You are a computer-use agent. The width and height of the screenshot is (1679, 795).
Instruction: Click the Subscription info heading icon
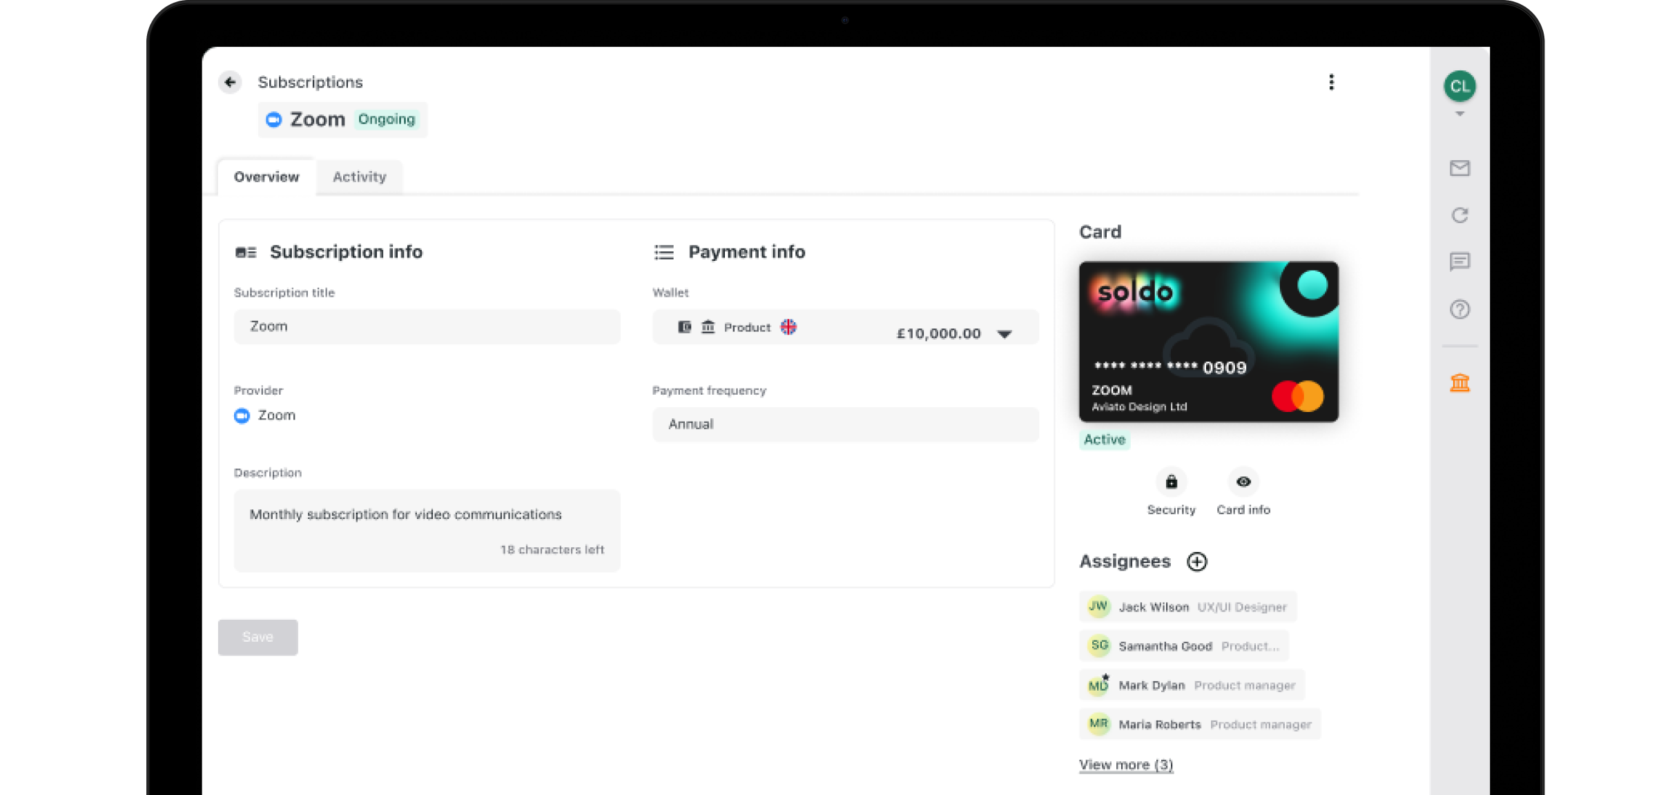[x=246, y=253]
